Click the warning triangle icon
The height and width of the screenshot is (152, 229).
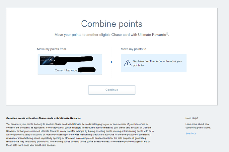pyautogui.click(x=127, y=63)
